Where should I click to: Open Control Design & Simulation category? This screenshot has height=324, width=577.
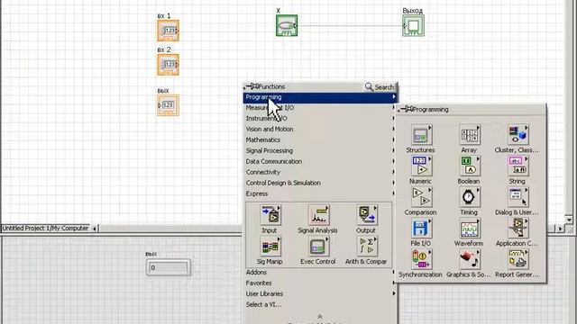coord(320,183)
